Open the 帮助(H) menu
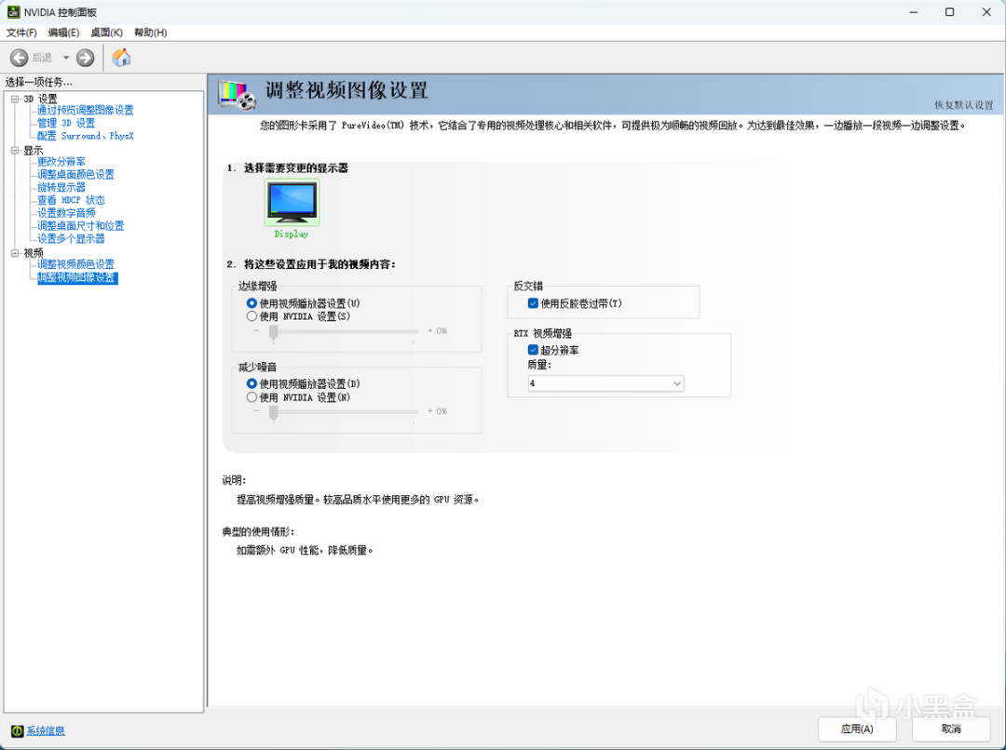Image resolution: width=1006 pixels, height=750 pixels. click(x=151, y=33)
